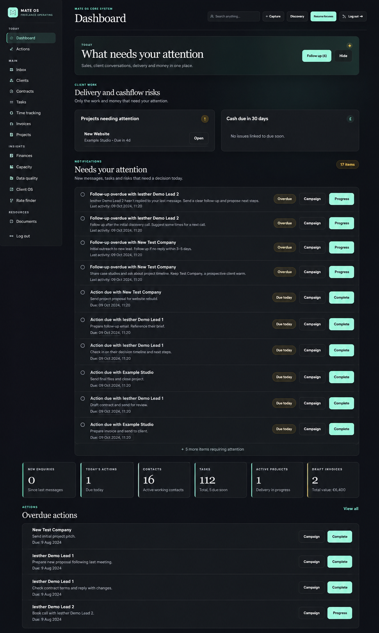Click Overdue badge for 'Initial outreach to new lead'

pyautogui.click(x=285, y=247)
